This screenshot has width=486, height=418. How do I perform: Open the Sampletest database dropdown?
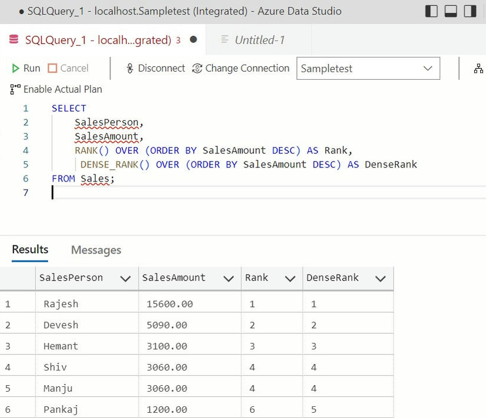pos(368,68)
